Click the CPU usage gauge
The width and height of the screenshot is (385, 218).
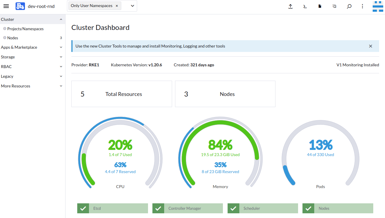[120, 153]
